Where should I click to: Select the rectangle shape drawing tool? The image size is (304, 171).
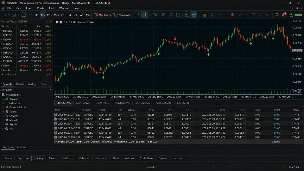click(x=253, y=15)
